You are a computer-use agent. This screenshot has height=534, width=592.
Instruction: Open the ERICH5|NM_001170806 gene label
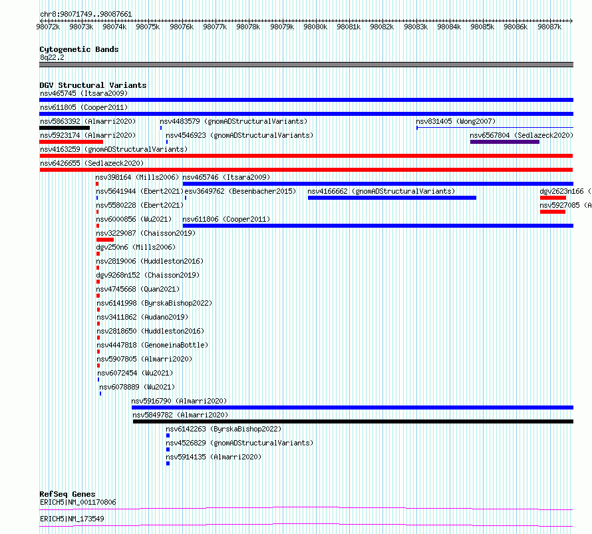point(78,502)
